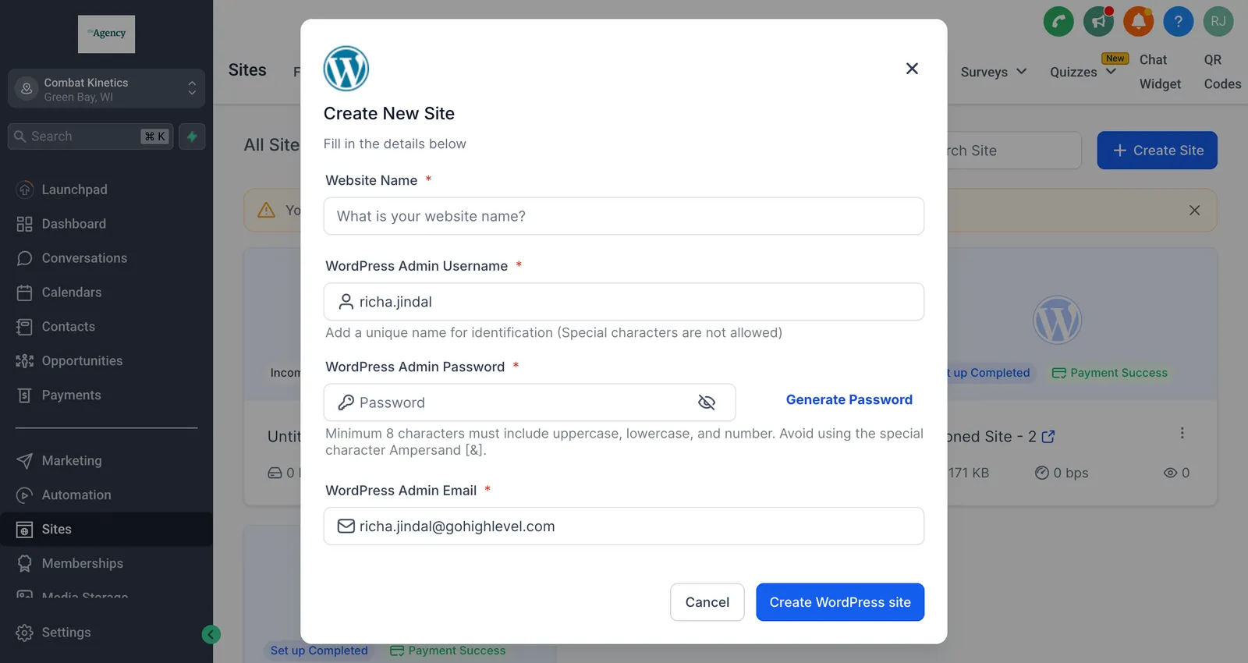Image resolution: width=1248 pixels, height=663 pixels.
Task: Click the Website Name input field
Action: pyautogui.click(x=624, y=216)
